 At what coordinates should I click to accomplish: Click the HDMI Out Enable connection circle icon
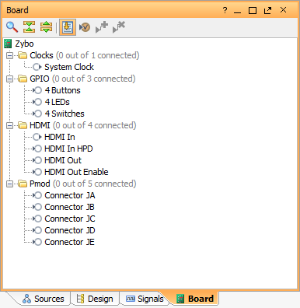coord(37,172)
